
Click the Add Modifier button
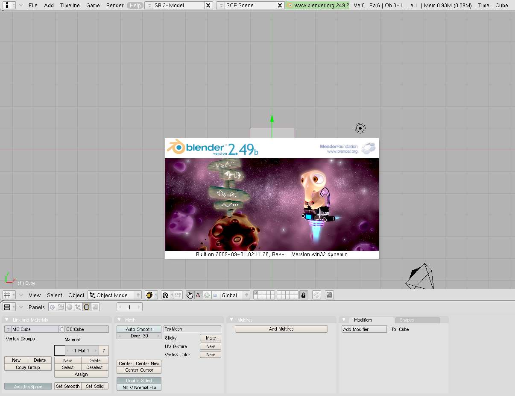(364, 329)
